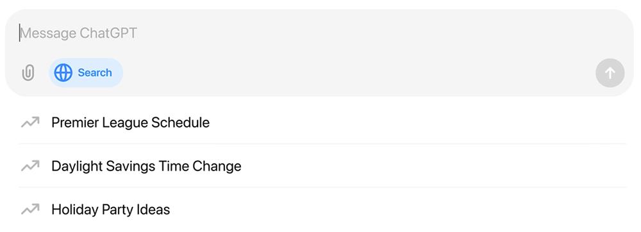Submit the prompt with the round send button
This screenshot has width=641, height=232.
[x=610, y=73]
